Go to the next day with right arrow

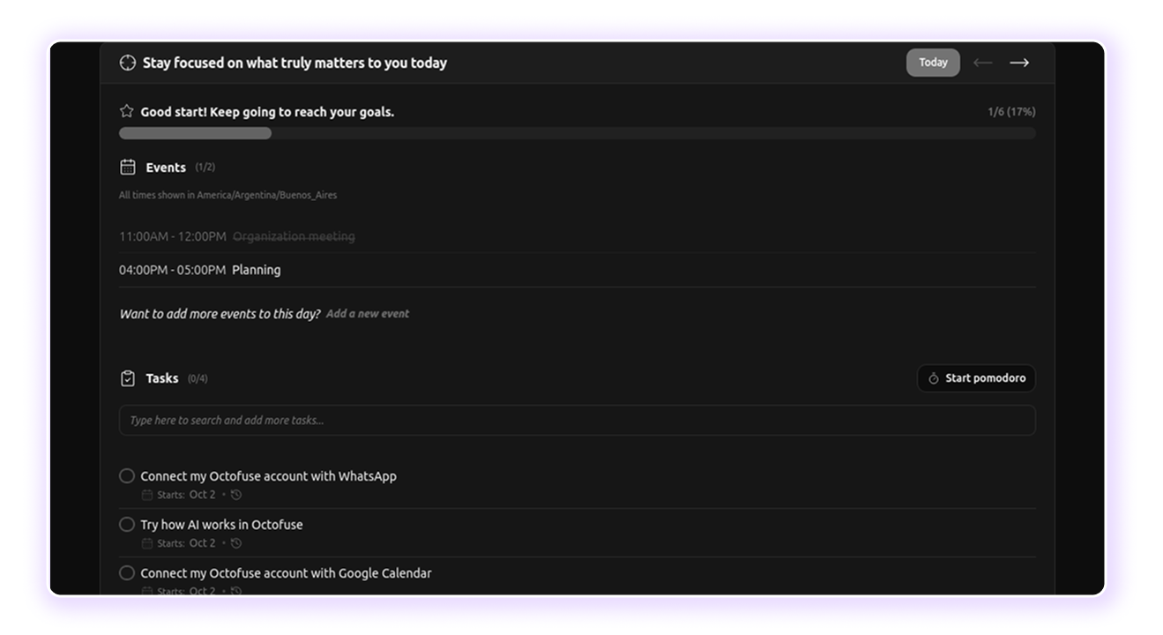1019,63
